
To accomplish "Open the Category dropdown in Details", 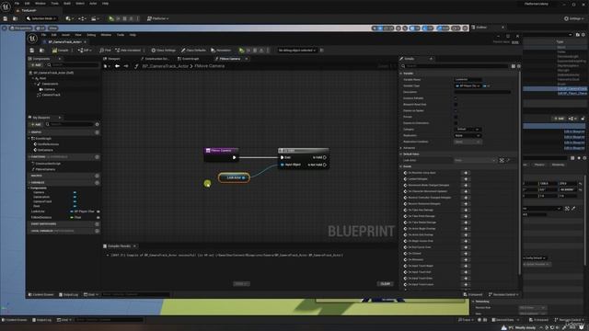I will click(x=468, y=130).
